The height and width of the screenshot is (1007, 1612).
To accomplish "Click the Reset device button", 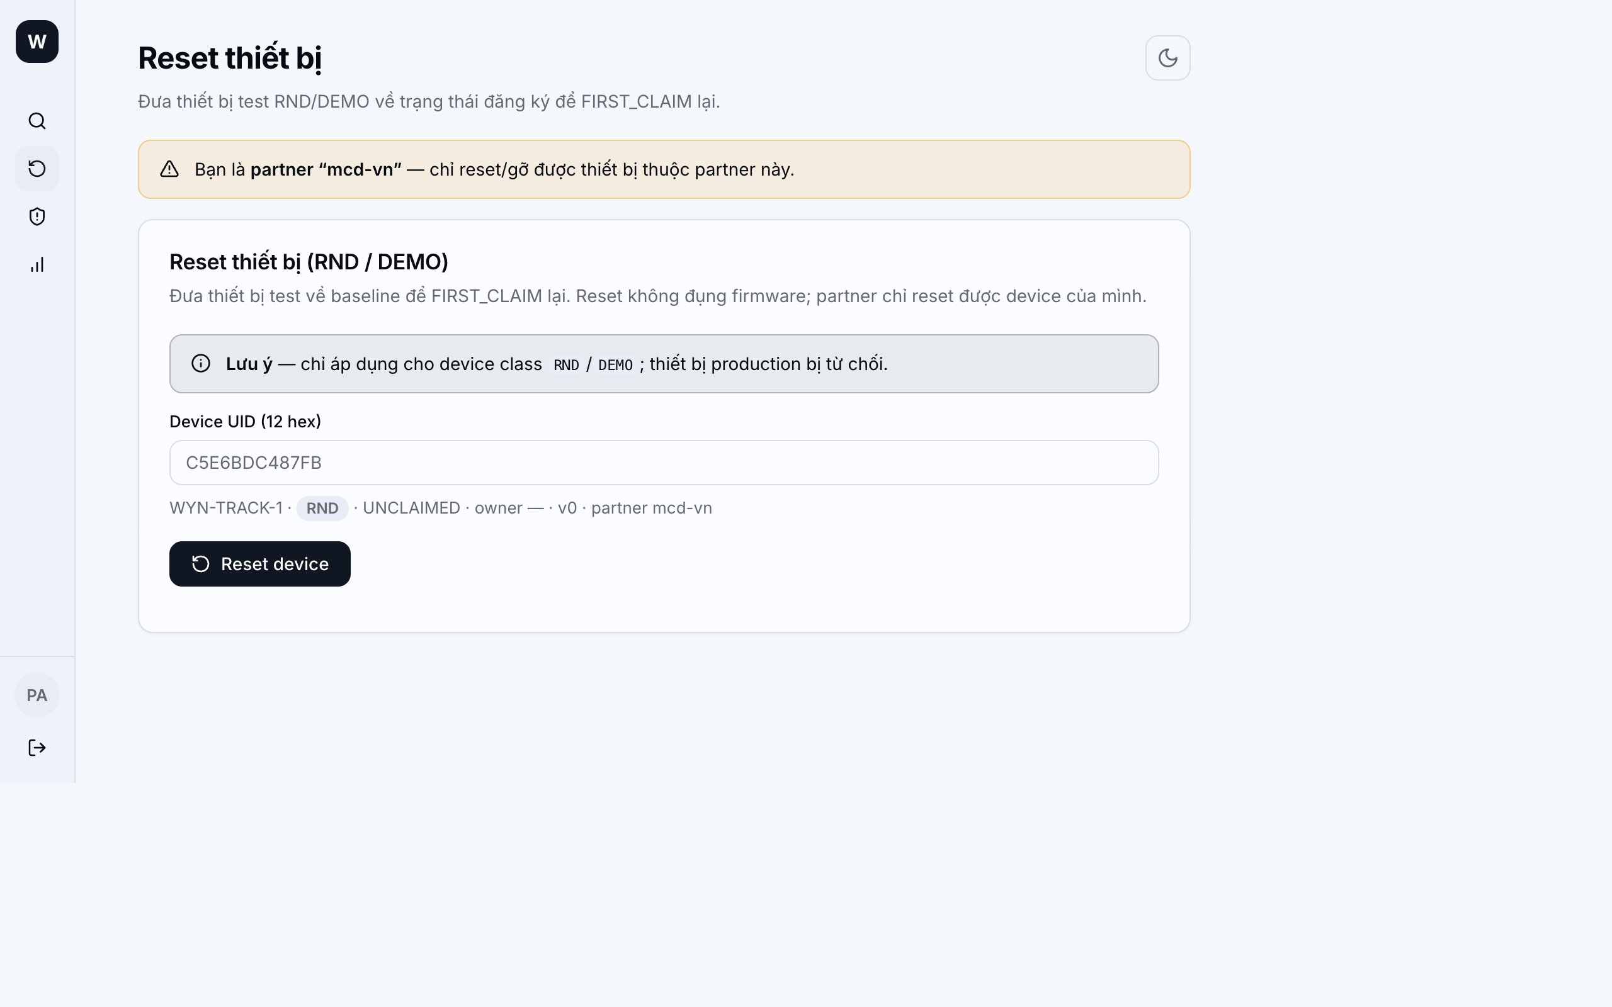I will (x=260, y=563).
